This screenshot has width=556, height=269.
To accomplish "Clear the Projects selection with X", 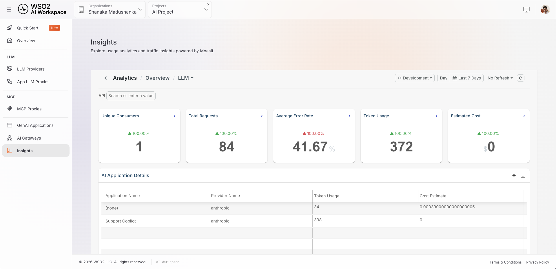I will click(x=208, y=4).
